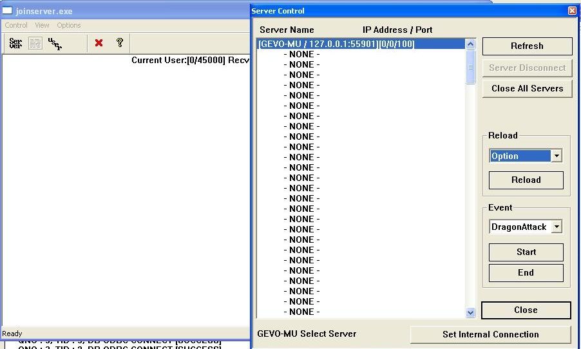The width and height of the screenshot is (581, 349).
Task: Close the Server Control dialog via X
Action: [571, 11]
